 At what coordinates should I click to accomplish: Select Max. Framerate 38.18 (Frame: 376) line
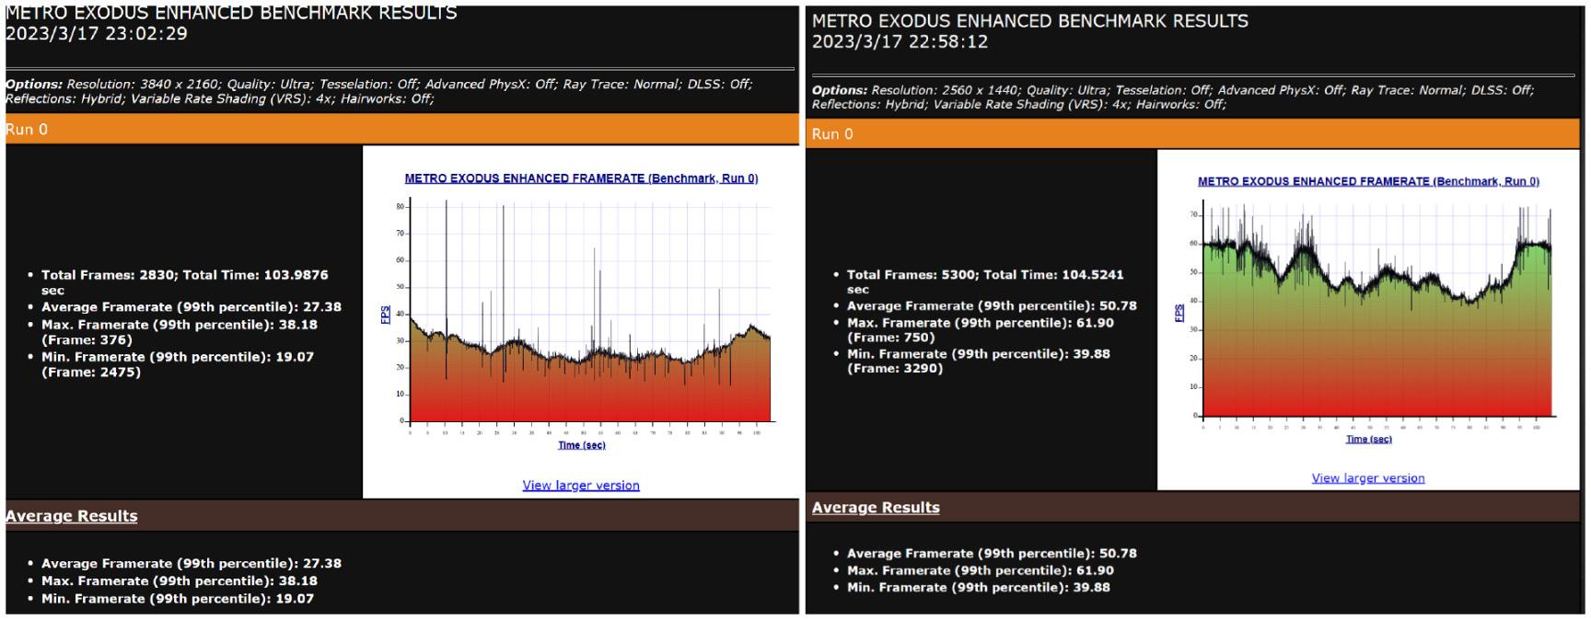[x=180, y=332]
